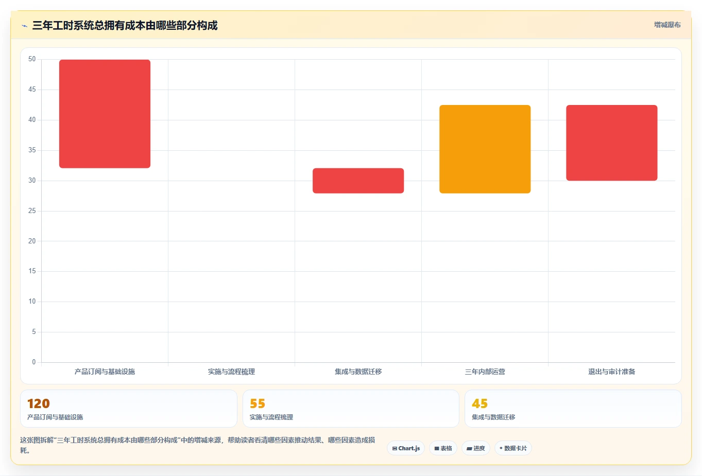The width and height of the screenshot is (702, 476).
Task: Click the chart description text beginning 这张图拆解
Action: click(197, 445)
